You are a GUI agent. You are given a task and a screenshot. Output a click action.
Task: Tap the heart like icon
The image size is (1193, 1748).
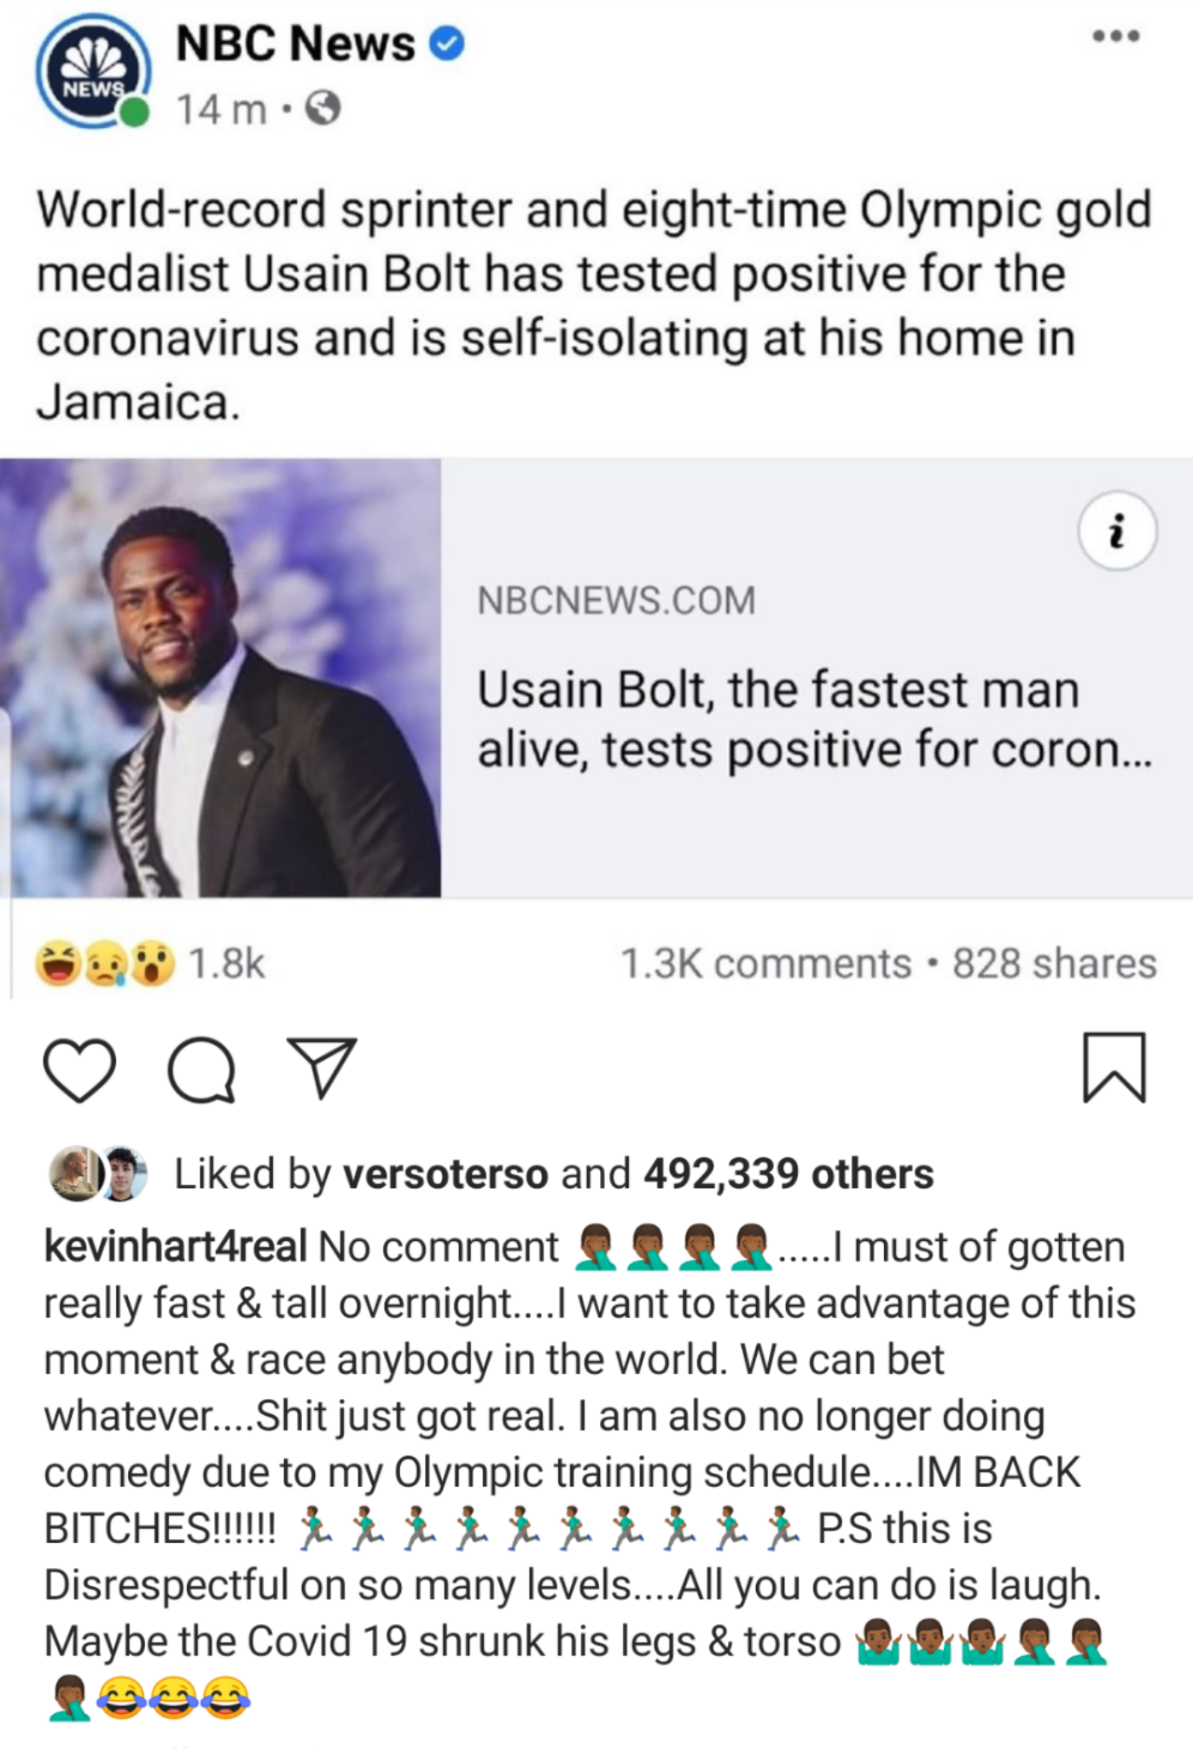[x=79, y=1070]
